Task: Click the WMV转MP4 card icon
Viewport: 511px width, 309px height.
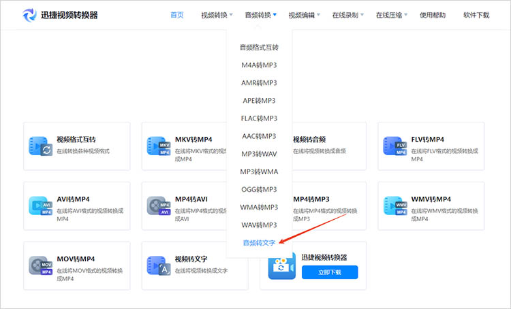Action: click(x=394, y=206)
